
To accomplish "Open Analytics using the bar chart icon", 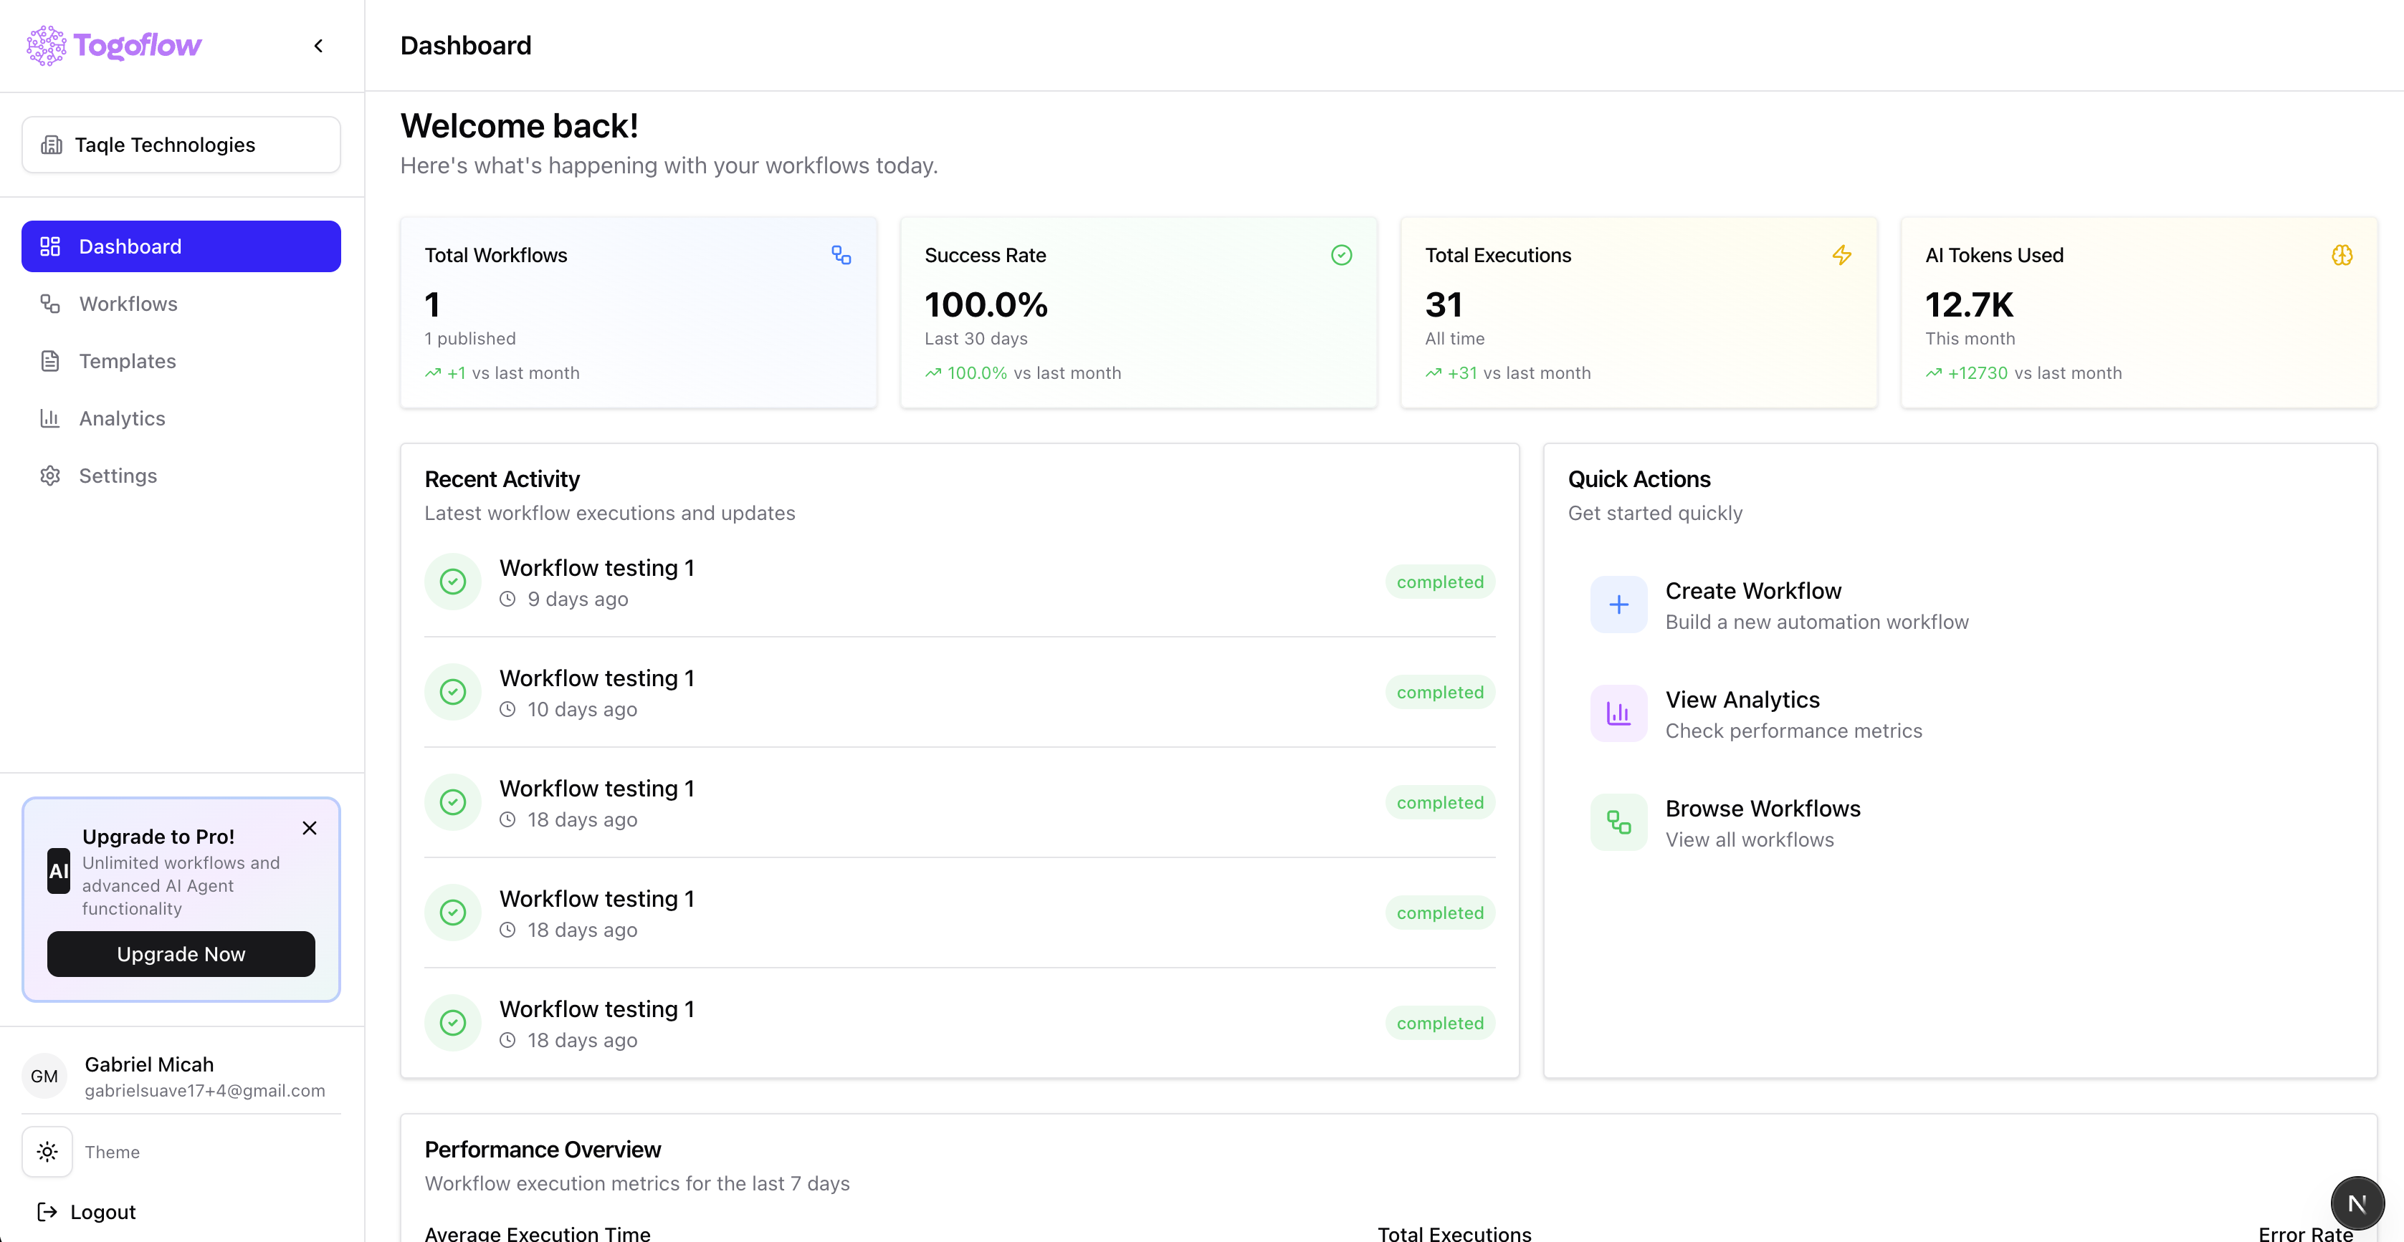I will (50, 418).
